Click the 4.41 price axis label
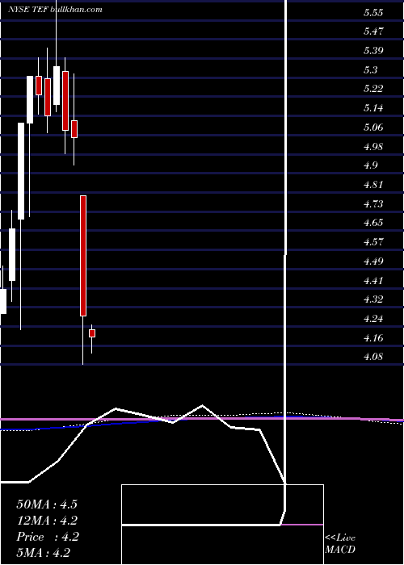 [x=373, y=281]
